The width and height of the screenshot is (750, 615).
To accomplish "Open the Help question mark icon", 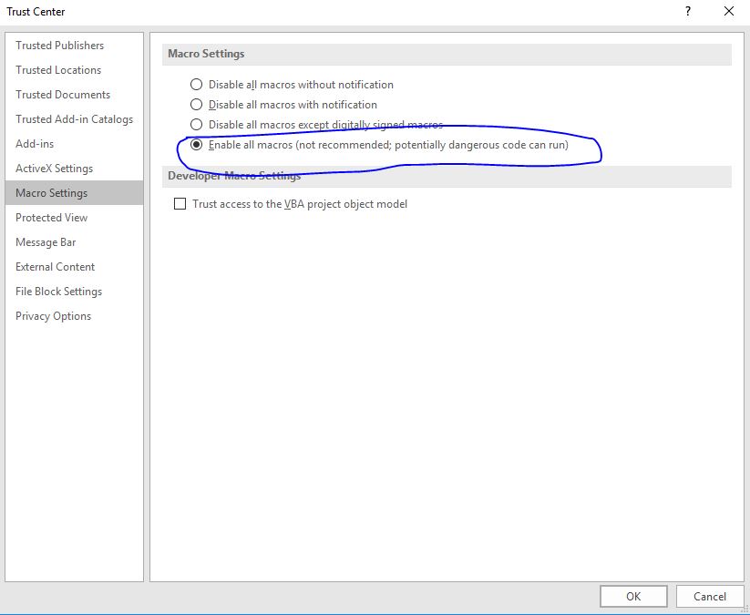I will pyautogui.click(x=688, y=12).
